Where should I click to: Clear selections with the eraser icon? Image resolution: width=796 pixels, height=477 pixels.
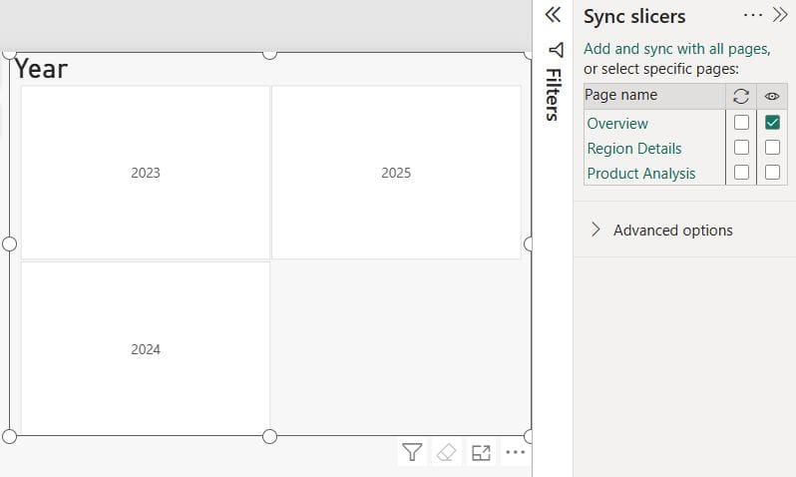[446, 452]
